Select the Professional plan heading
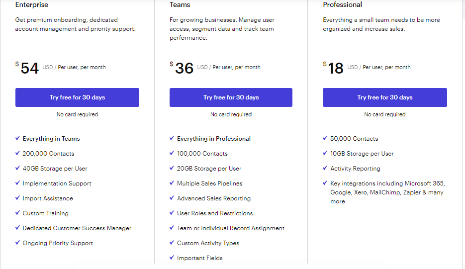465x269 pixels. [342, 5]
